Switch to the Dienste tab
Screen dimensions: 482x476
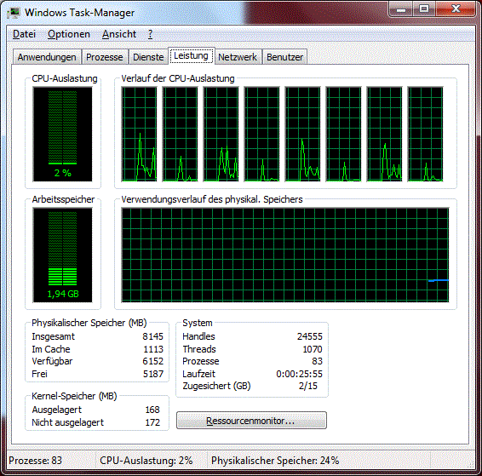coord(148,57)
